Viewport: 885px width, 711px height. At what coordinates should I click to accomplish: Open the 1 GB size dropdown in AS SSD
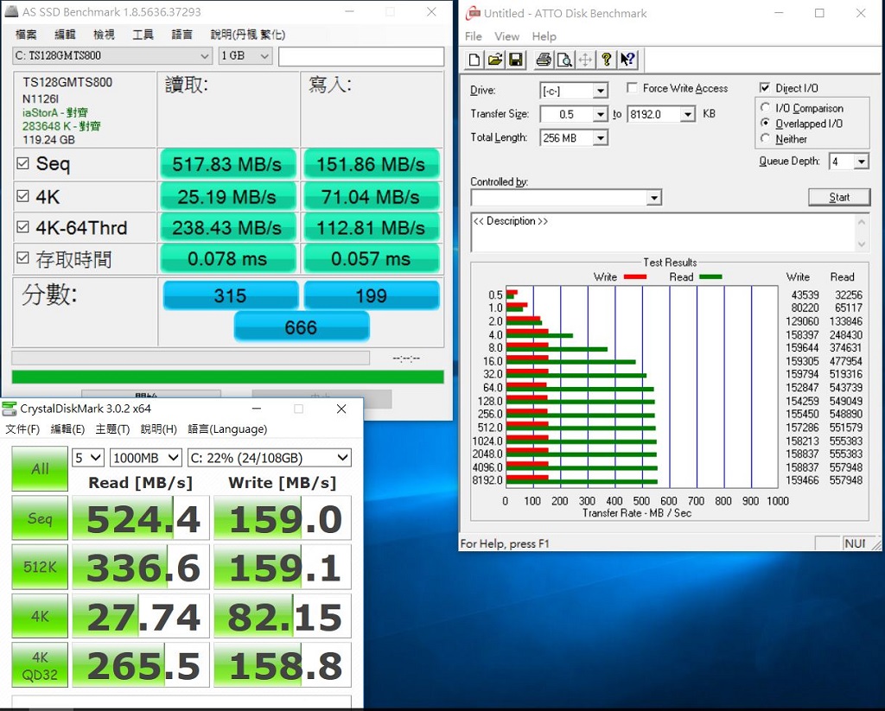(245, 56)
